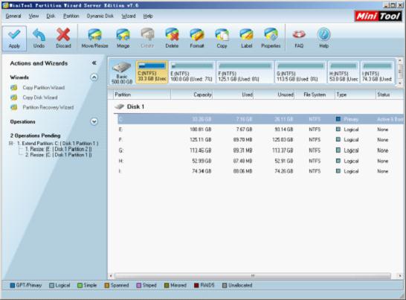Select the Merge partition tool
This screenshot has width=406, height=300.
click(123, 35)
